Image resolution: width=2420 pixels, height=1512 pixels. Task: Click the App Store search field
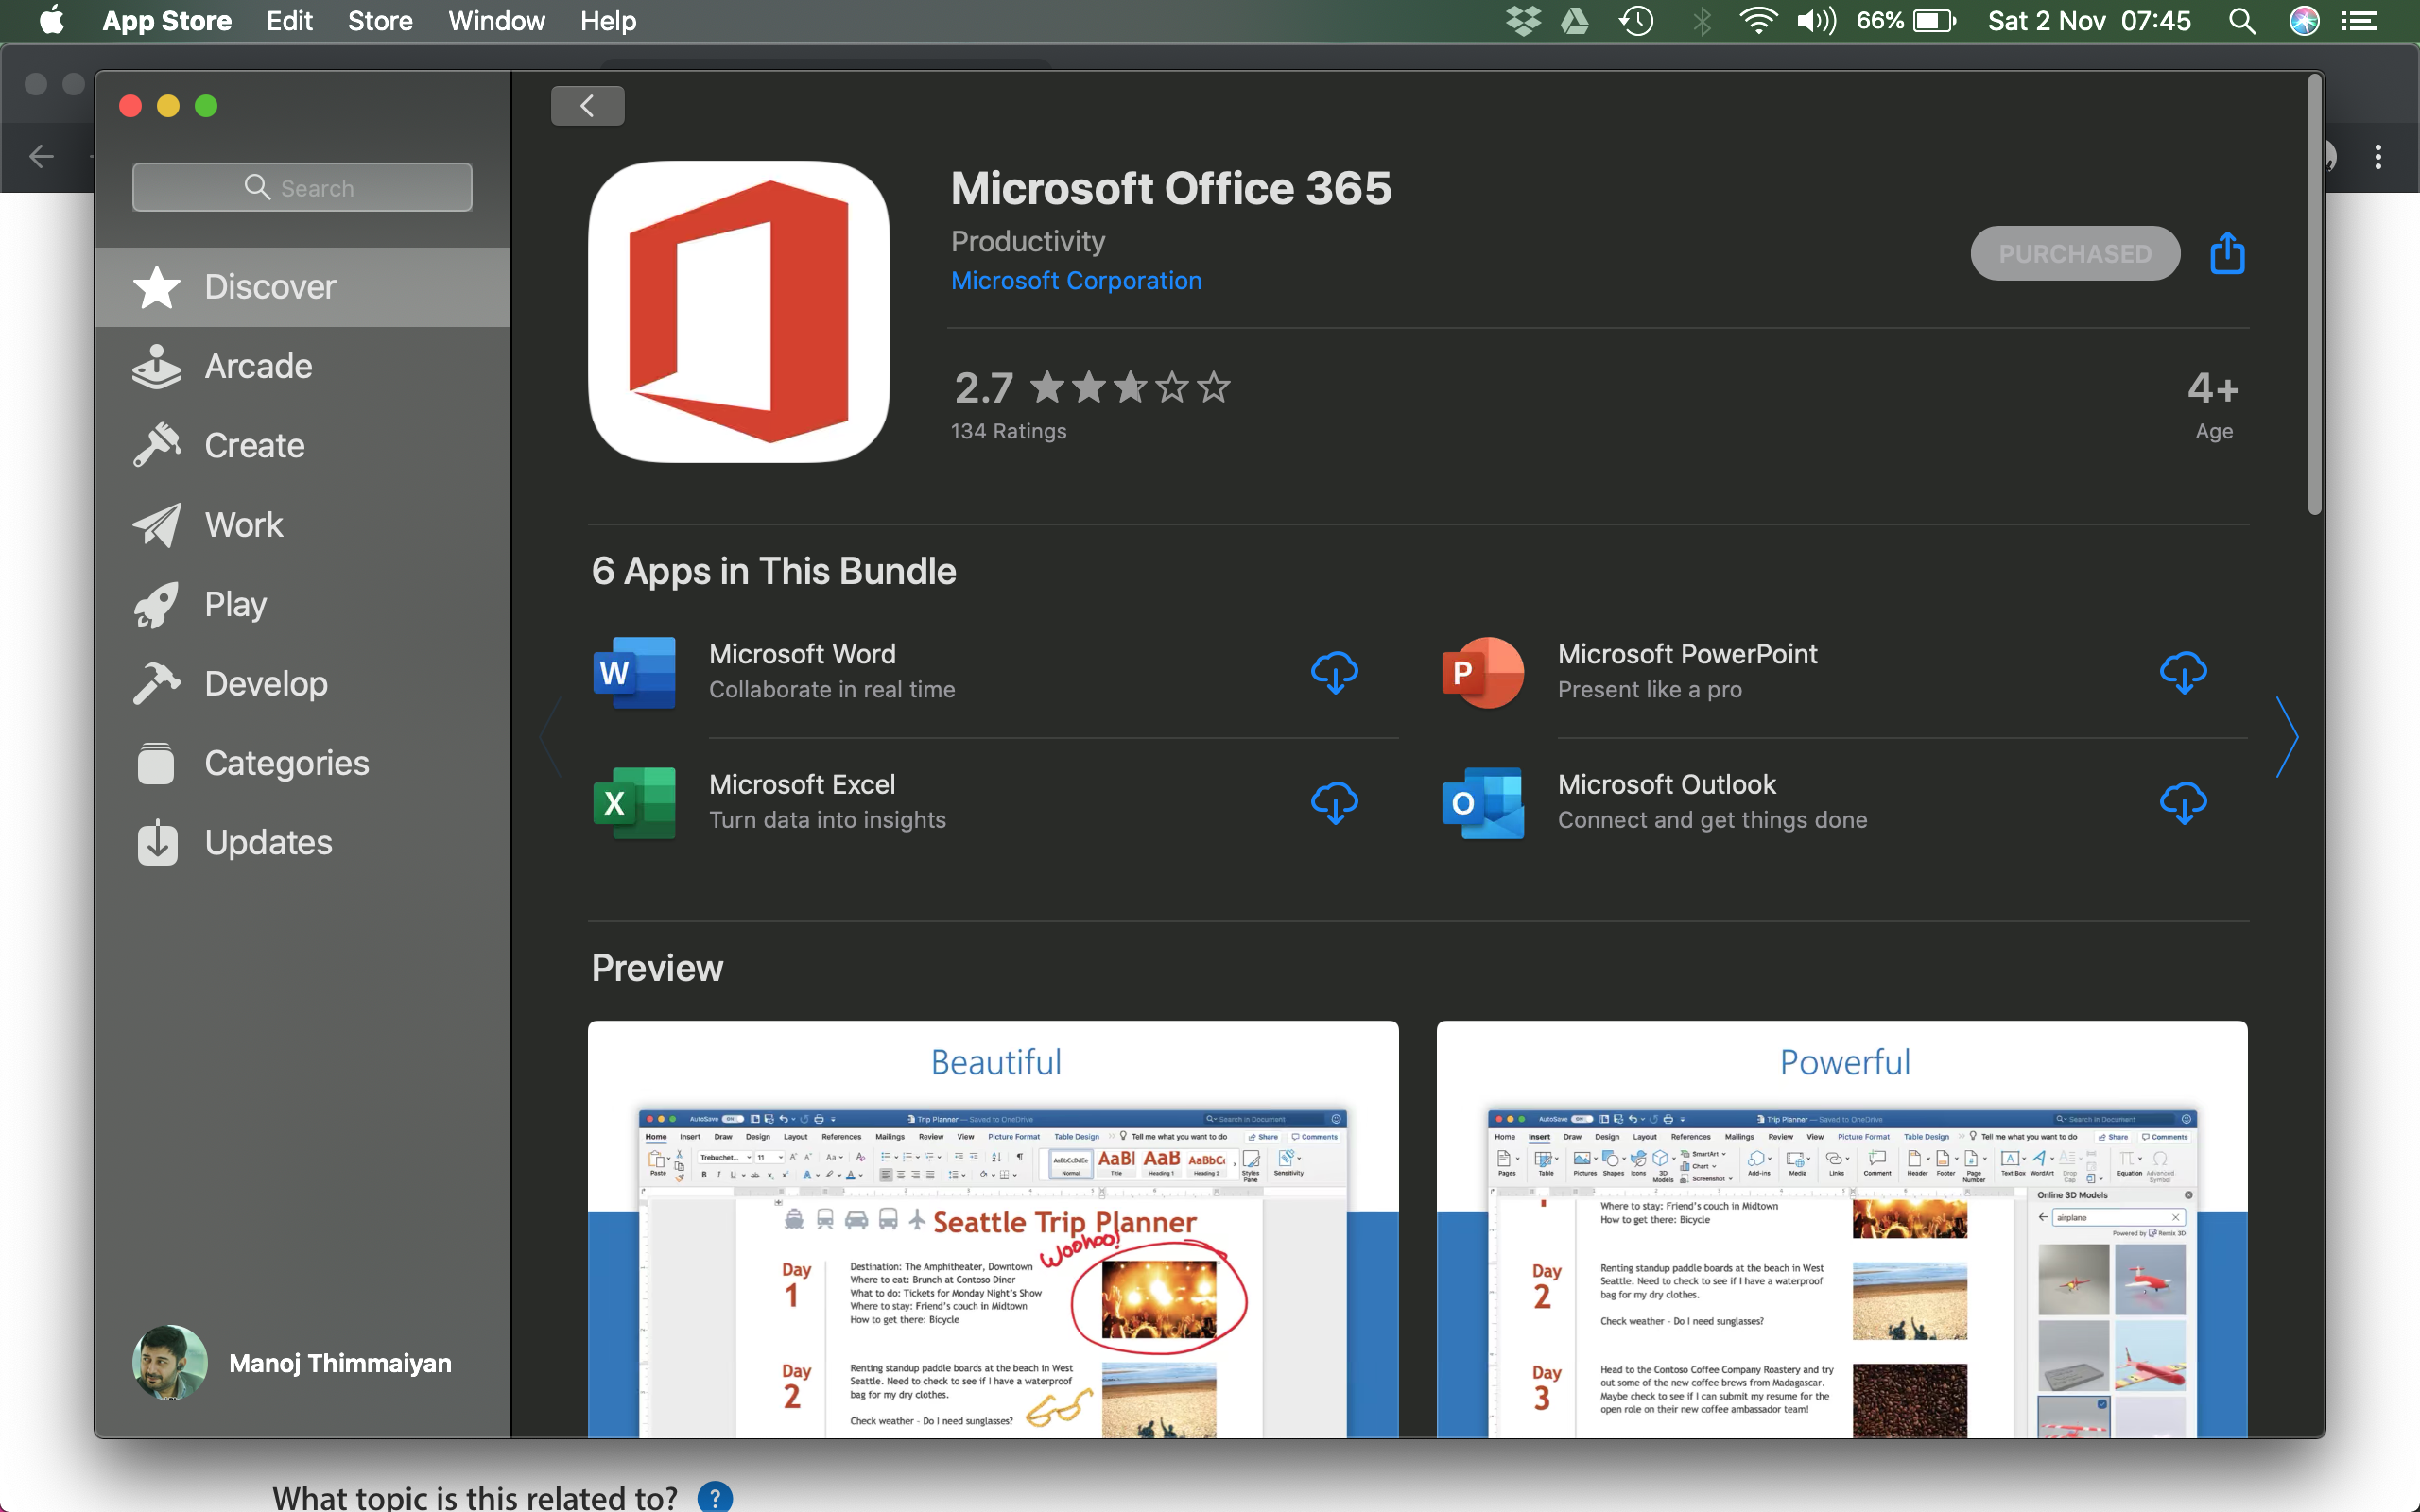point(302,188)
